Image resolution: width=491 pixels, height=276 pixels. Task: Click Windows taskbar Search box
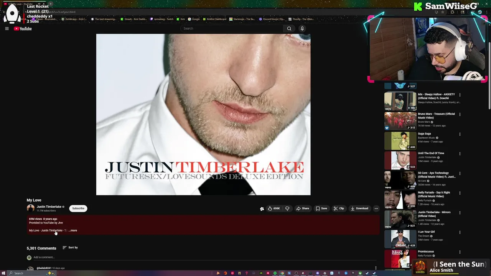(32, 273)
